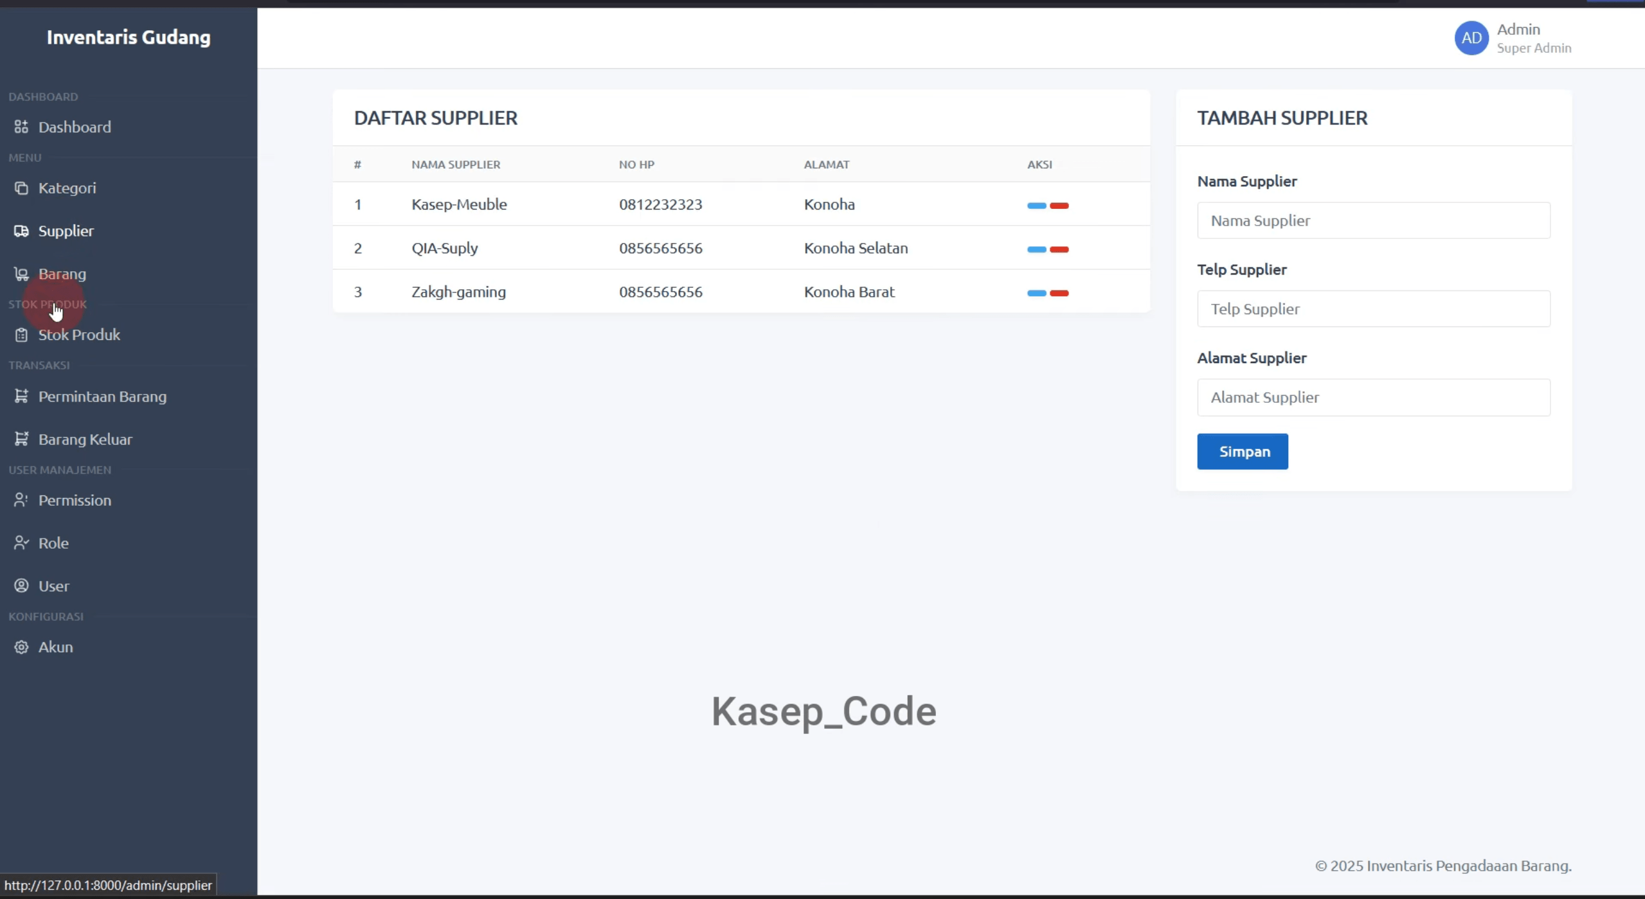Click the Permintaan Barang cart icon
Screen dimensions: 1645x899
pyautogui.click(x=21, y=396)
